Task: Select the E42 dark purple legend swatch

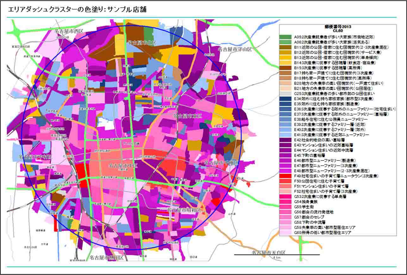Action: click(285, 140)
